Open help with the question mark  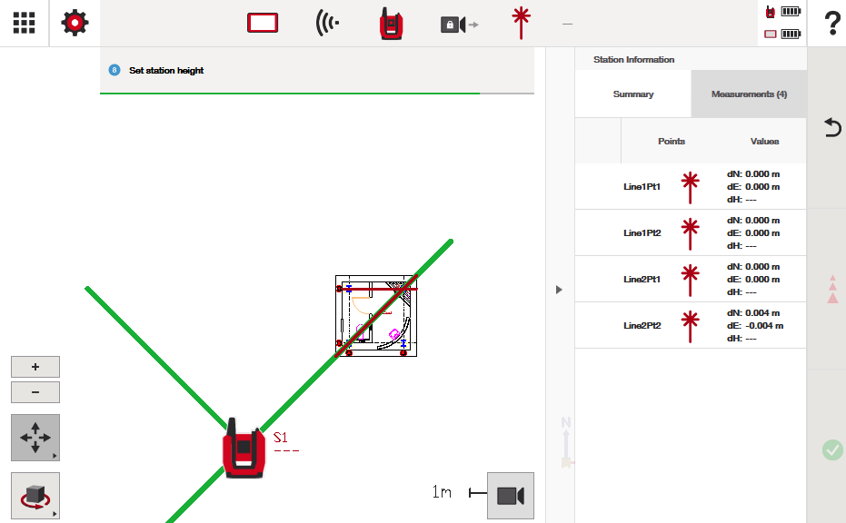(831, 24)
